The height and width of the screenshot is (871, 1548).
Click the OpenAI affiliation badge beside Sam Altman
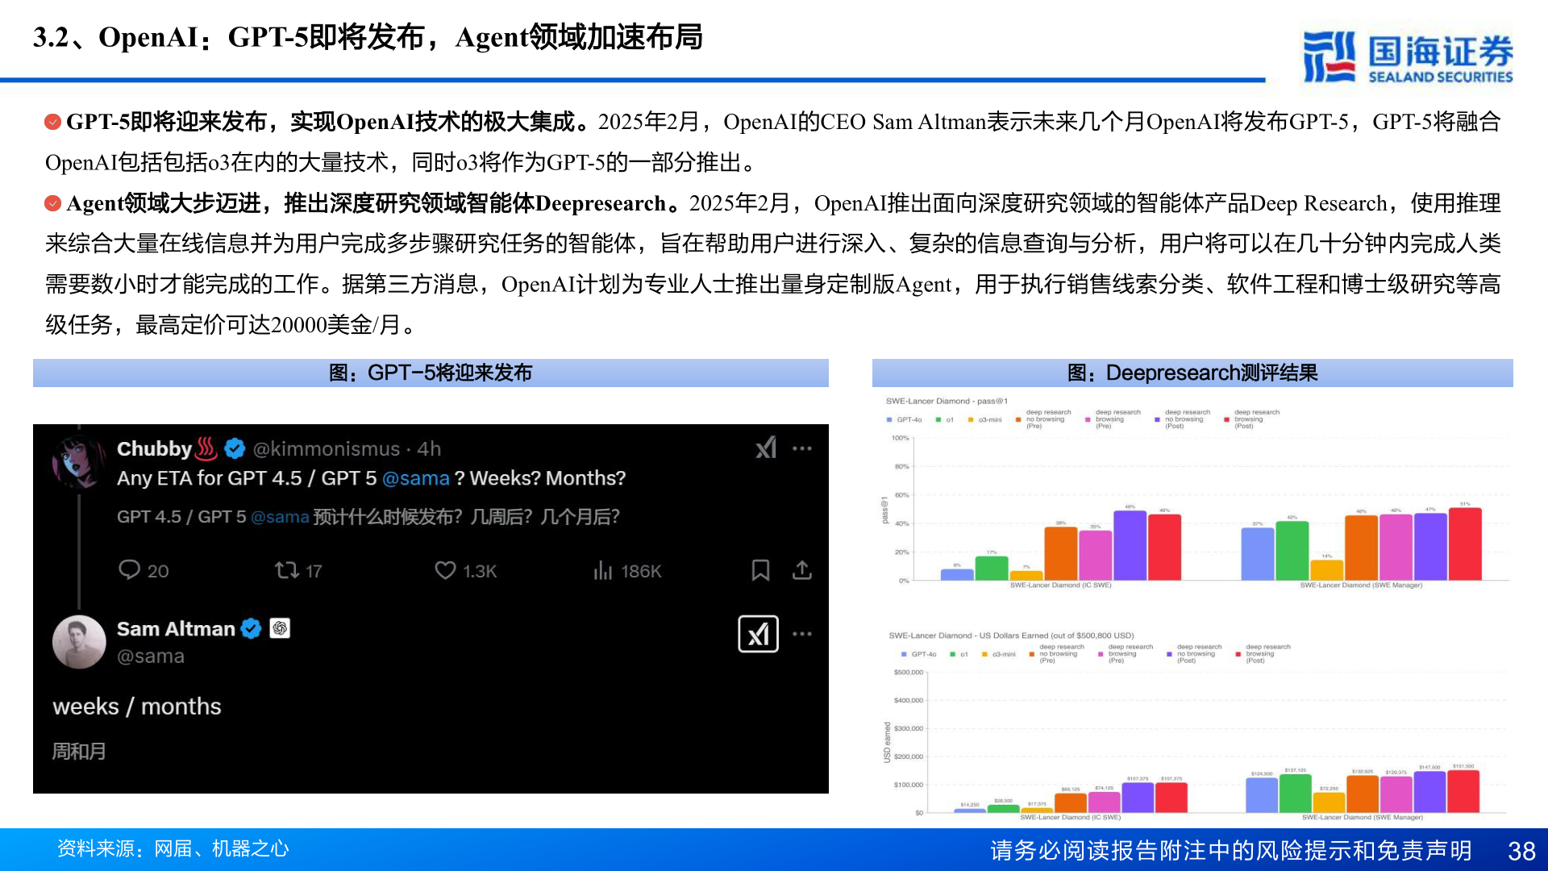click(280, 628)
